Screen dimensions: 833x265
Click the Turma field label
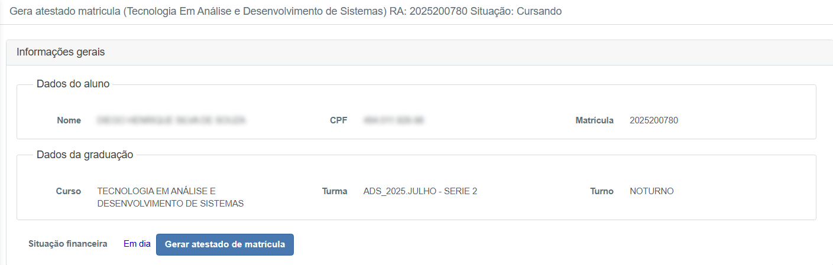tap(335, 191)
